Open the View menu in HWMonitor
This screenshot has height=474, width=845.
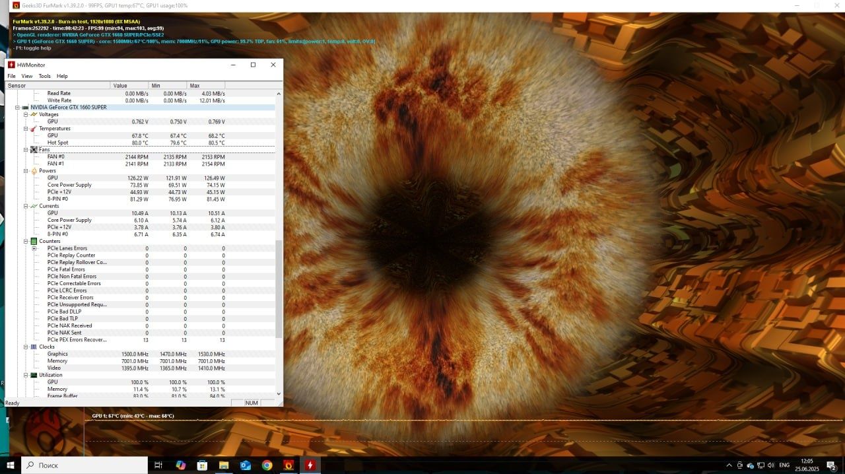coord(27,76)
